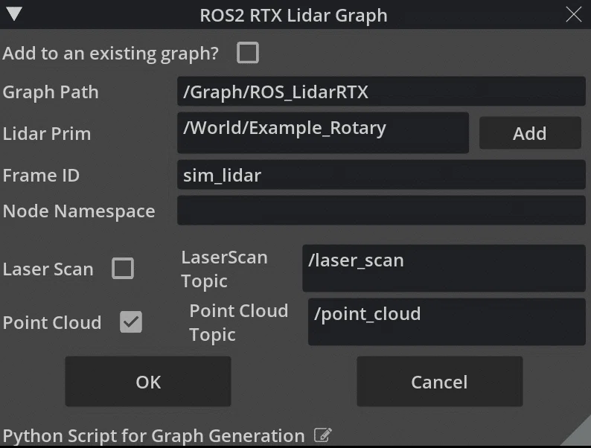The image size is (591, 448).
Task: Enable the Laser Scan checkbox
Action: tap(123, 268)
